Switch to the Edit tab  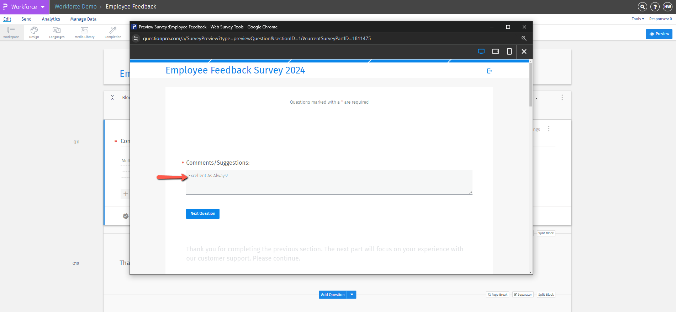coord(7,19)
